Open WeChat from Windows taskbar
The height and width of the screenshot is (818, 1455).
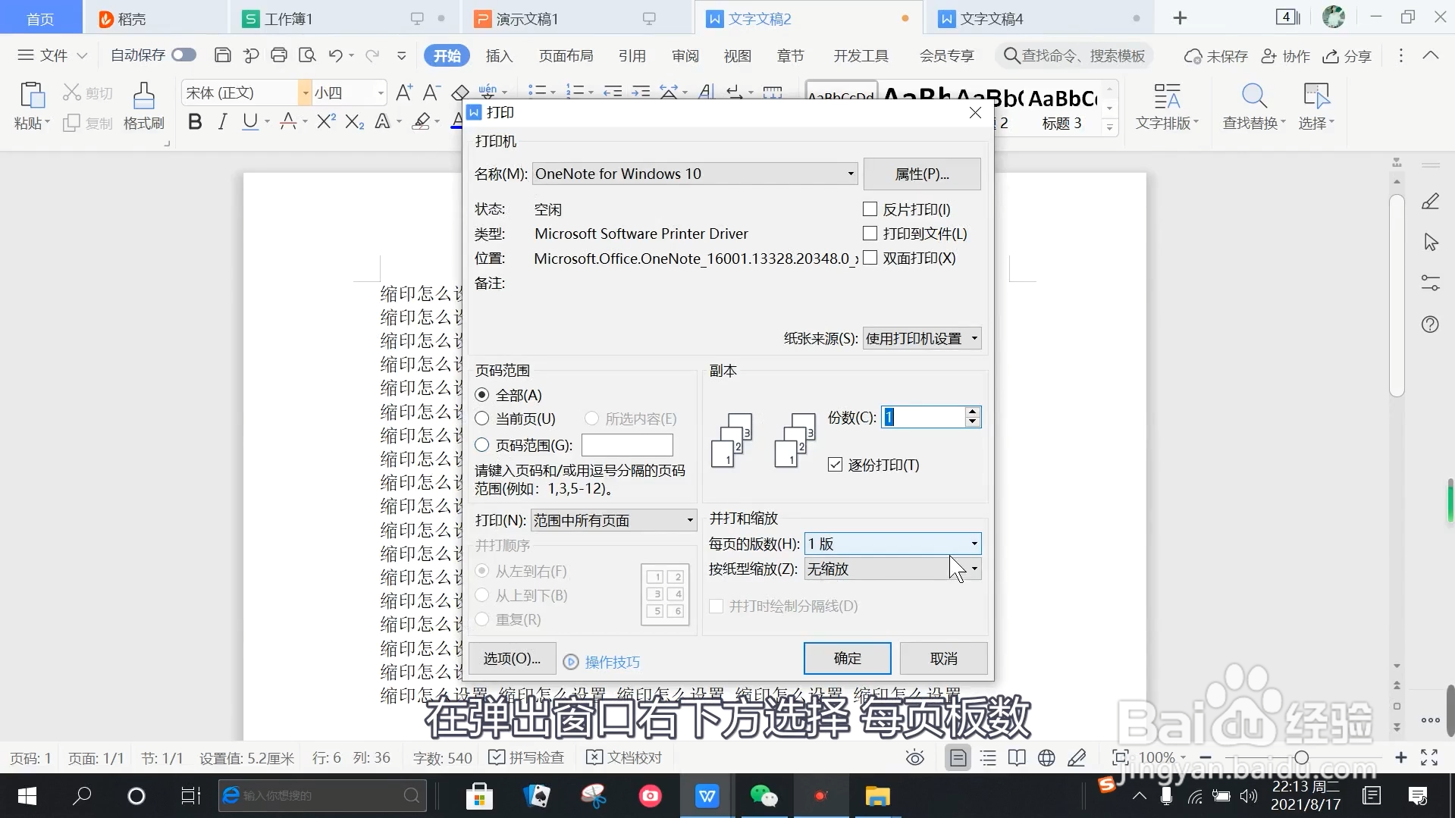[764, 796]
